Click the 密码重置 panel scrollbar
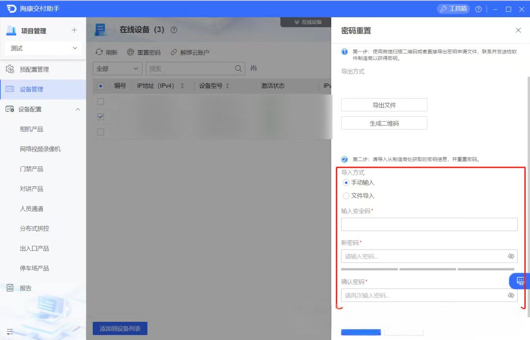The width and height of the screenshot is (530, 340). (x=529, y=197)
